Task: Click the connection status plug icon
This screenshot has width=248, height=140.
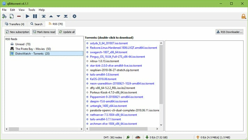Action: point(128,137)
